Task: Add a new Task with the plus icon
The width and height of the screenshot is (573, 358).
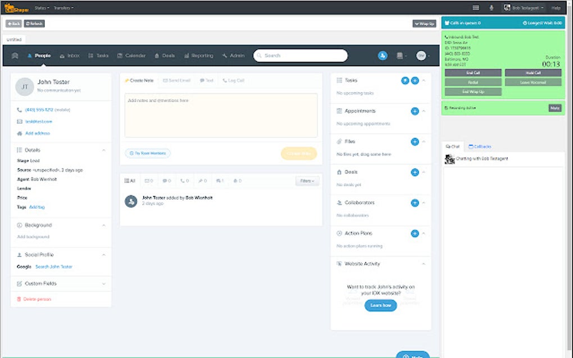Action: click(414, 80)
